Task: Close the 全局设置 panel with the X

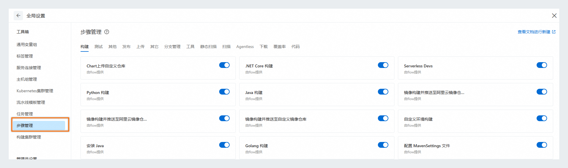Action: 554,16
